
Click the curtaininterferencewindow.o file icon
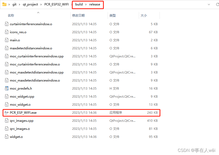click(6, 24)
